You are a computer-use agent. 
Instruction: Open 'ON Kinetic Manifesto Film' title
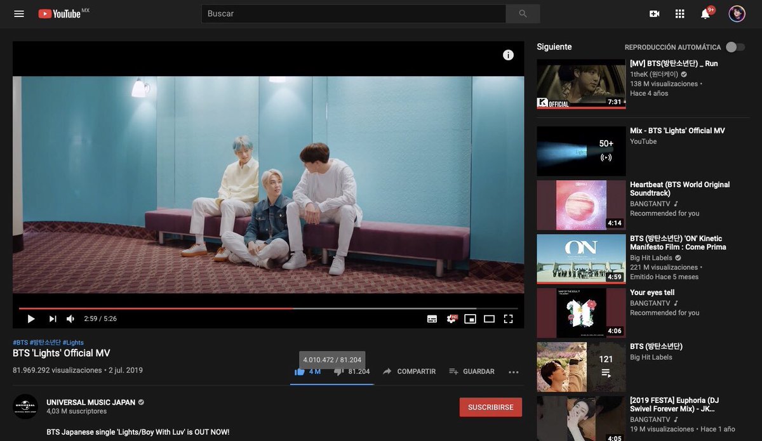[x=678, y=242]
